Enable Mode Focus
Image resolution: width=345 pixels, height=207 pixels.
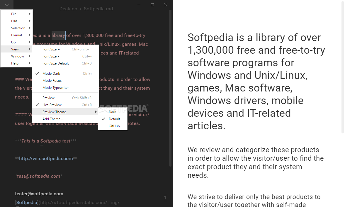(x=65, y=81)
